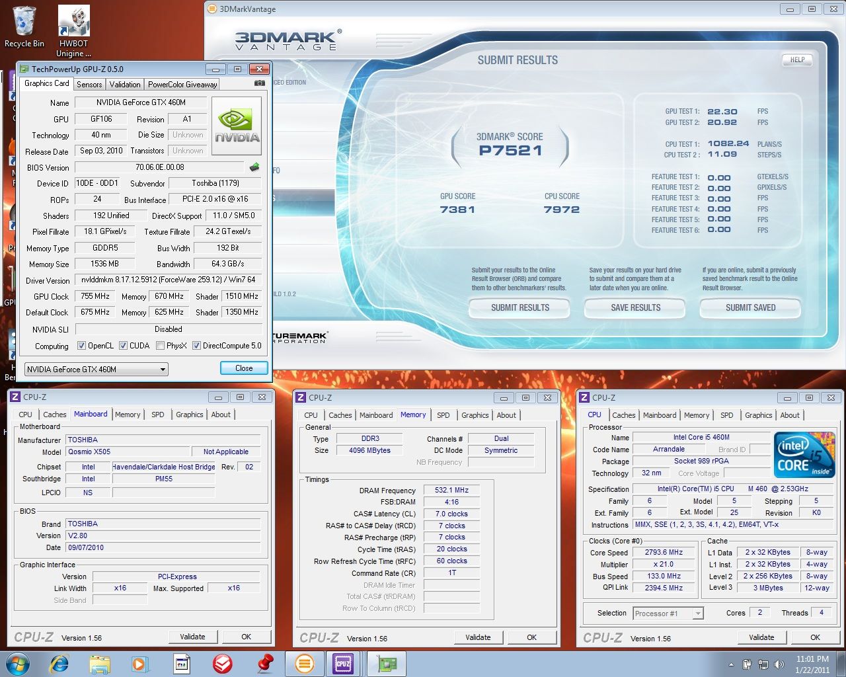Toggle the CUDA checkbox in GPU-Z
The height and width of the screenshot is (677, 846).
123,345
